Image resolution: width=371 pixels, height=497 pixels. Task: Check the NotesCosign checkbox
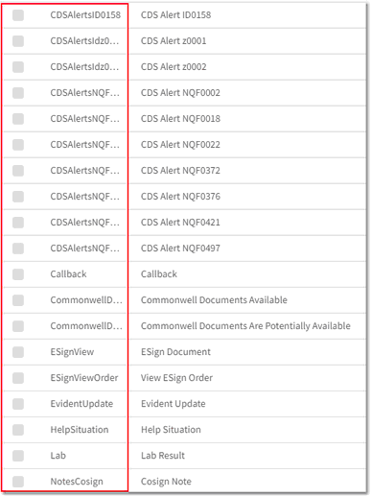18,482
